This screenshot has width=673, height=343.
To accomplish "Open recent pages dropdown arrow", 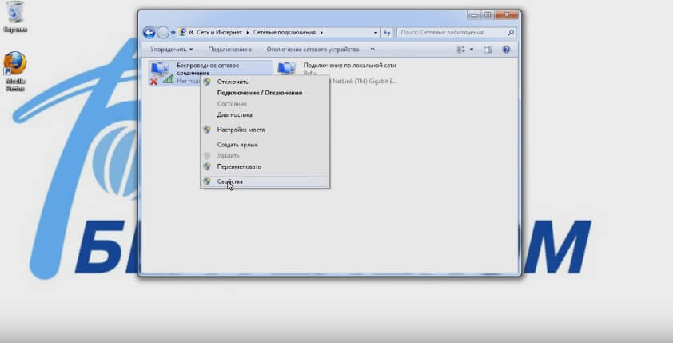I will [x=173, y=33].
